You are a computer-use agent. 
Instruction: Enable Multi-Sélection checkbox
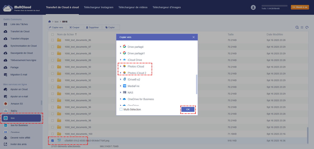[121, 109]
